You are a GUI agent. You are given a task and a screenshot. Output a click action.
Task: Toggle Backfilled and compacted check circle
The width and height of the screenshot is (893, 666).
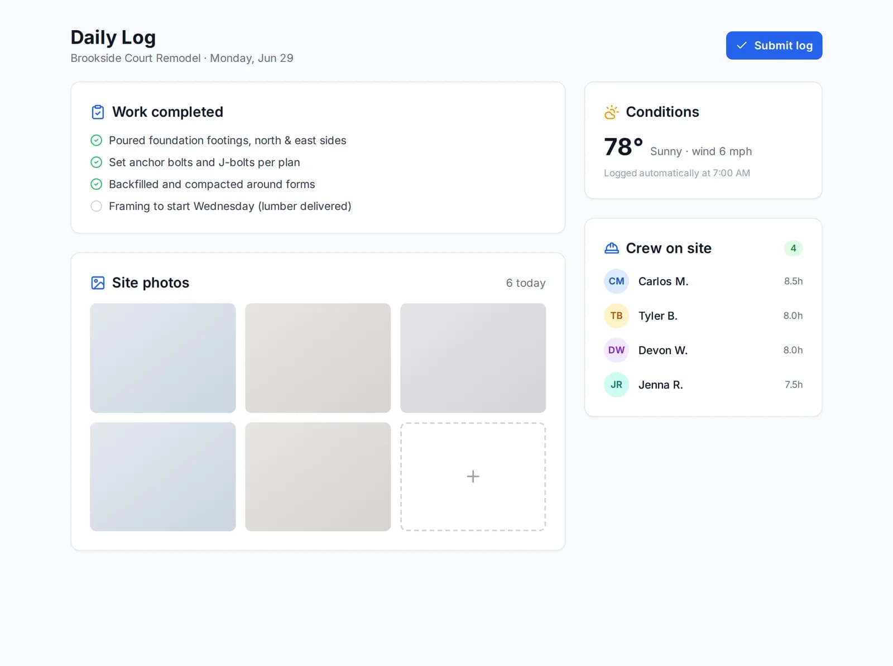click(x=96, y=184)
